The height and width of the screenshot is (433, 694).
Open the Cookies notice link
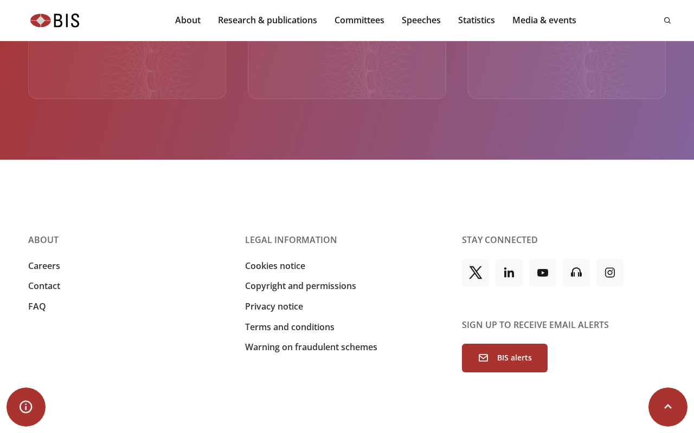[x=275, y=266]
